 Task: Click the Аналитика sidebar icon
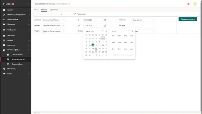point(4,45)
